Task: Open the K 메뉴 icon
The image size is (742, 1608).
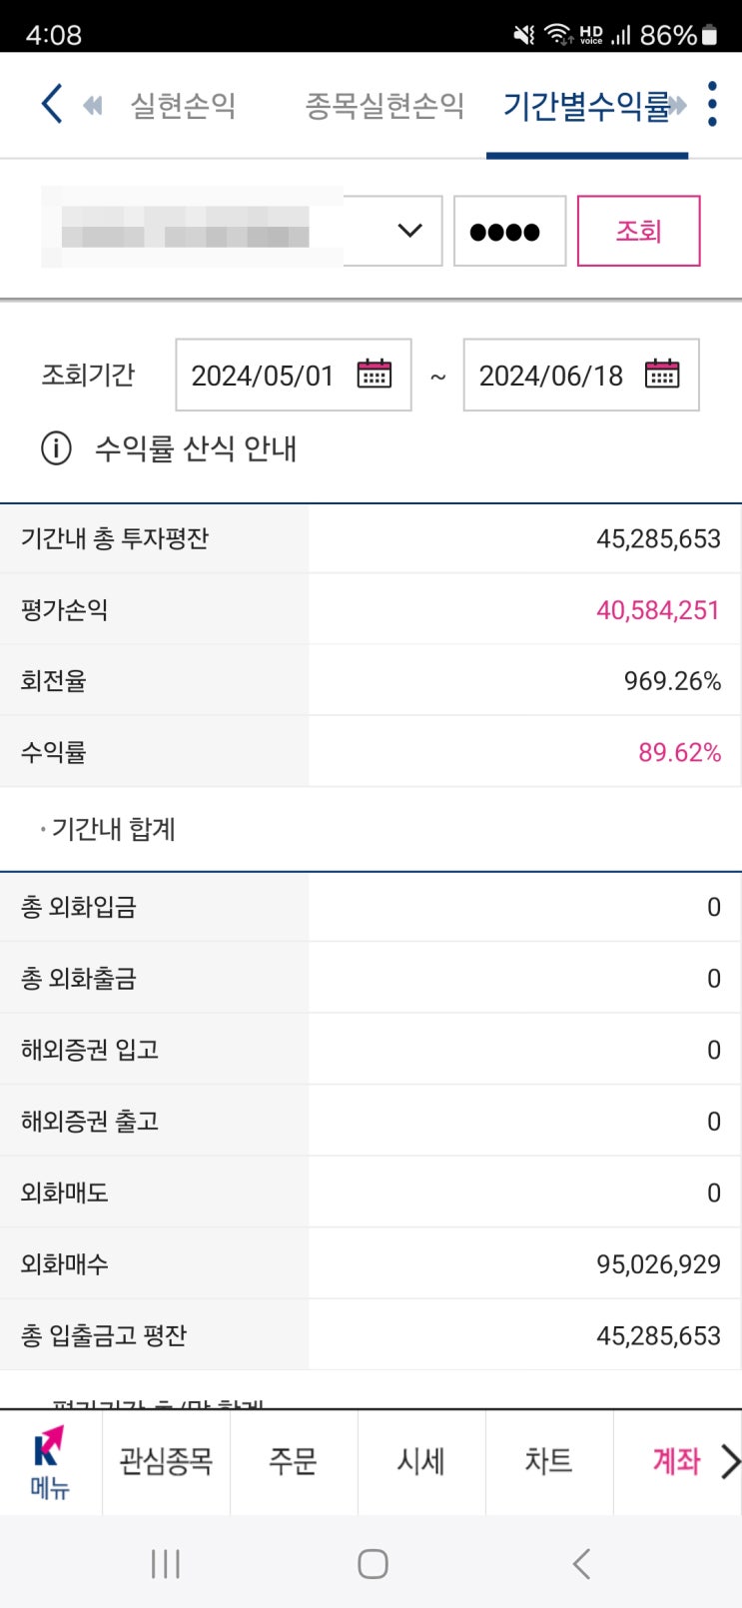Action: (x=50, y=1462)
